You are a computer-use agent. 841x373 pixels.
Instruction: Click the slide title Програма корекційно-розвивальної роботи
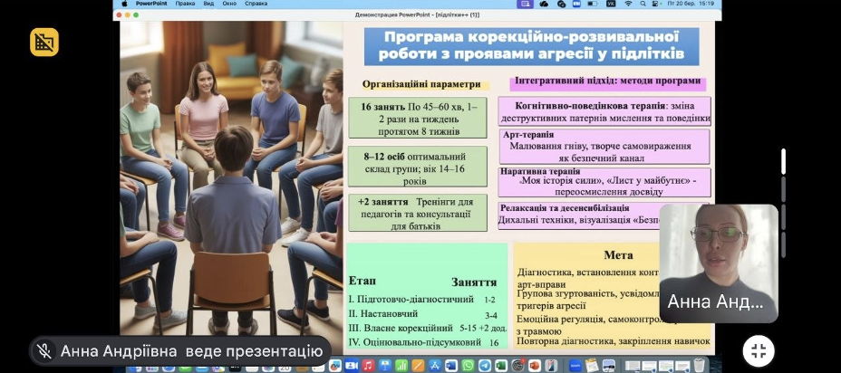[532, 46]
